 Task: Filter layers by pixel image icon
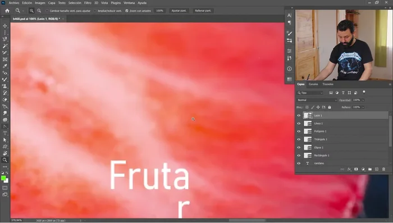[331, 93]
